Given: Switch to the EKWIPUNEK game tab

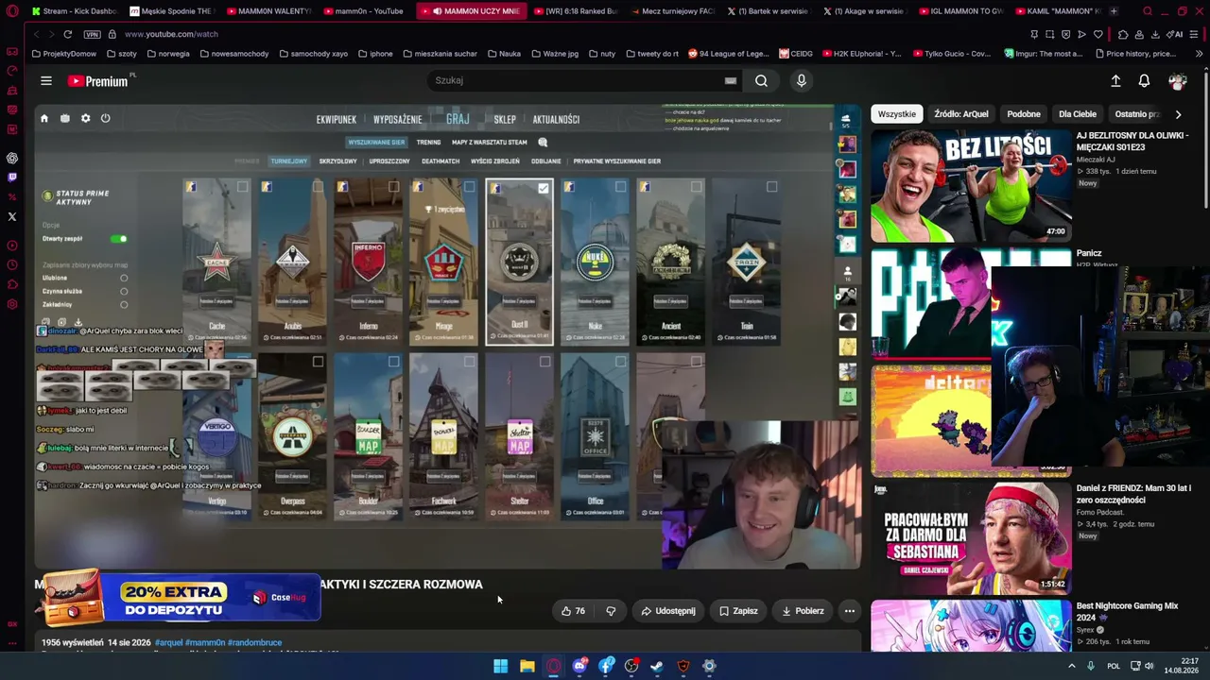Looking at the screenshot, I should pos(337,120).
